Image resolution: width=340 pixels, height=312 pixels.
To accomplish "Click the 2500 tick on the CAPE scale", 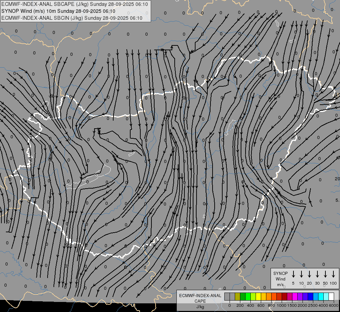I will point(313,305).
